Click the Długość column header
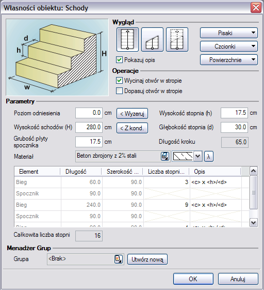Screen dimensions: 264x290 pyautogui.click(x=81, y=172)
